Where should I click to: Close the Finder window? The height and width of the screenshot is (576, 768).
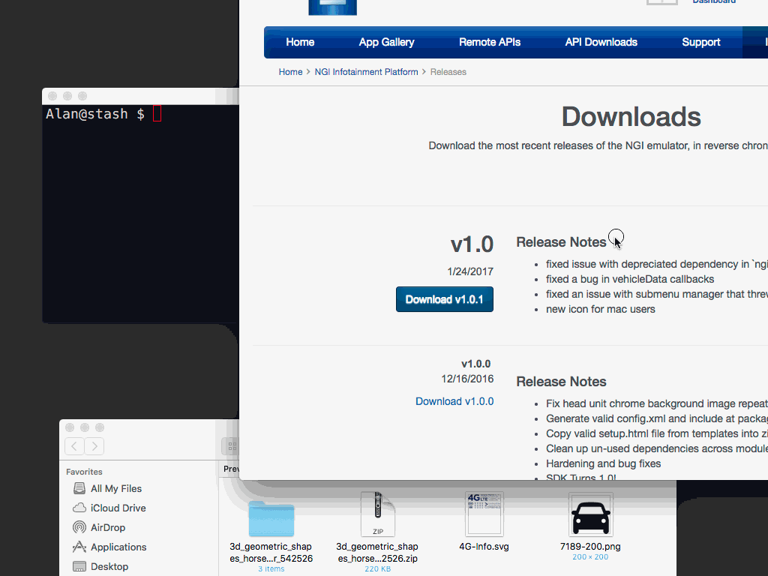click(x=70, y=427)
